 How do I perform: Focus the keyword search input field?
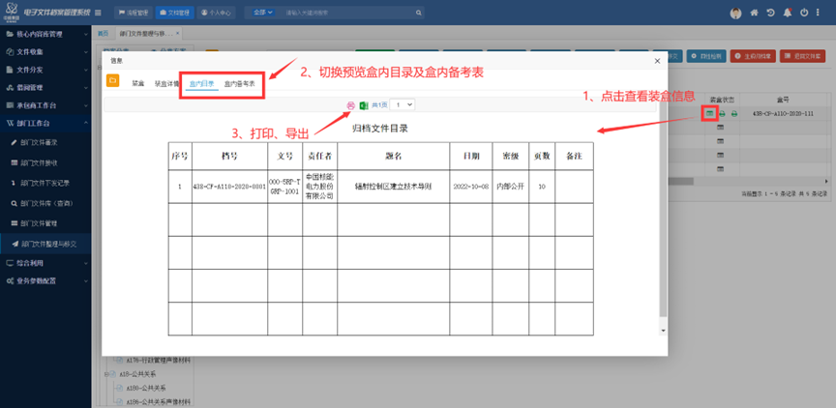[x=346, y=13]
